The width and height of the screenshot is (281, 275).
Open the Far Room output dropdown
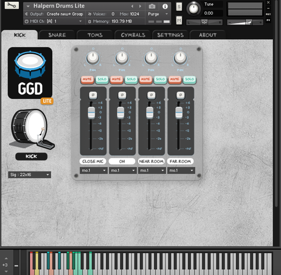click(x=181, y=170)
